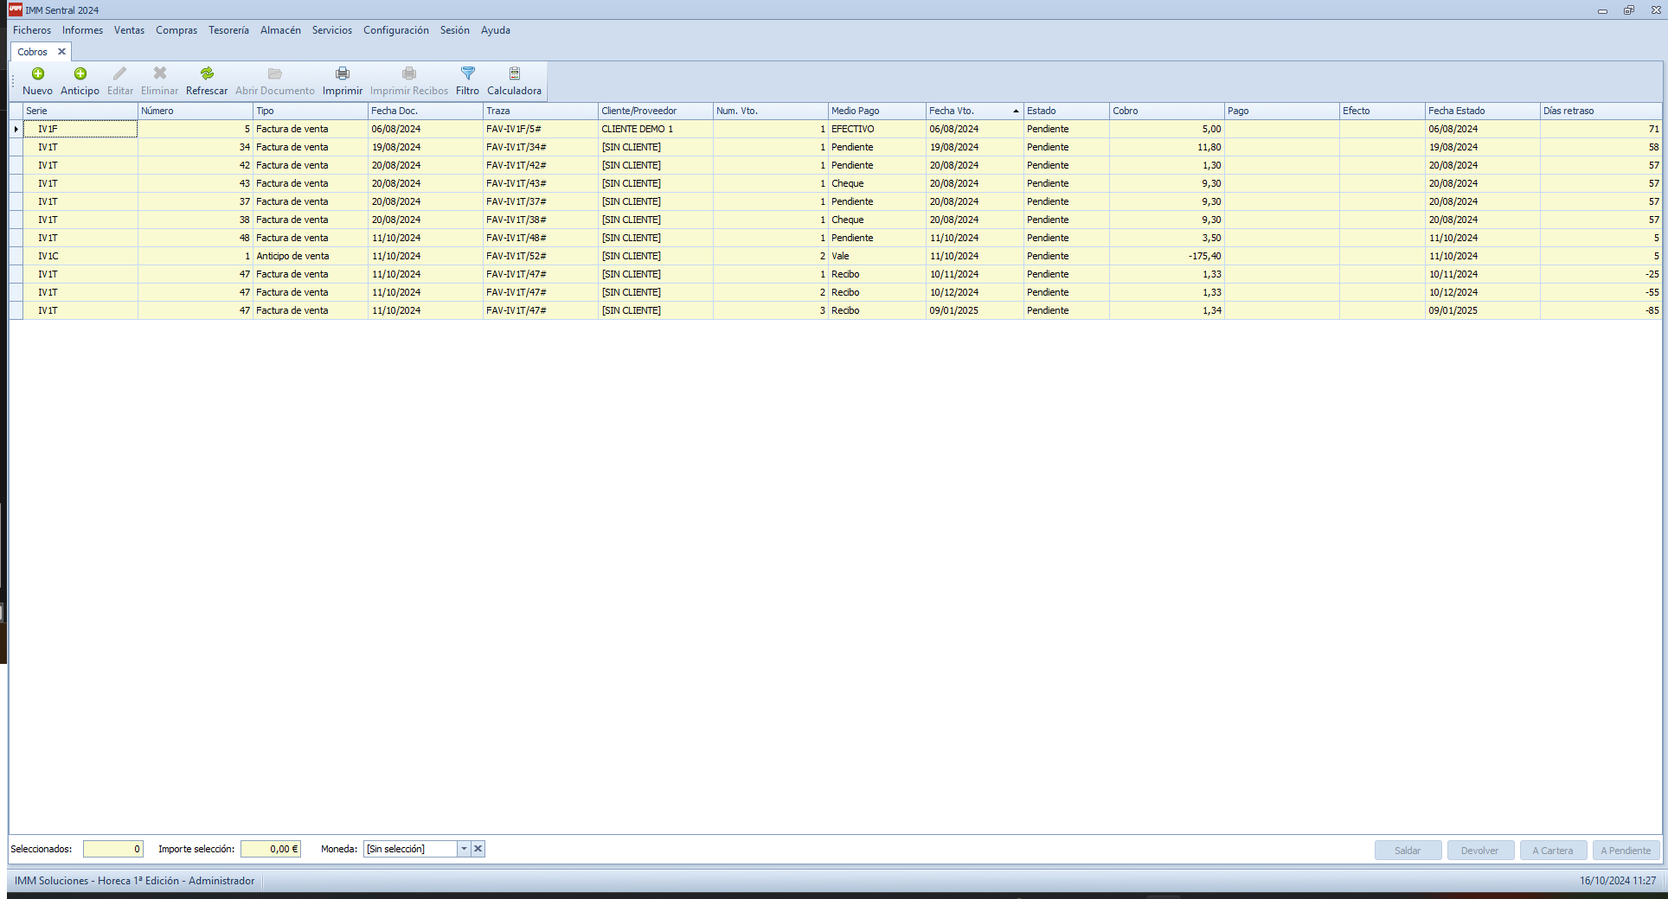This screenshot has height=899, width=1668.
Task: Click the Eliminar cross icon
Action: 160,73
